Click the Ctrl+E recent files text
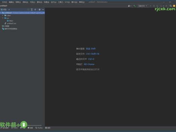The image size is (176, 132). pyautogui.click(x=91, y=59)
